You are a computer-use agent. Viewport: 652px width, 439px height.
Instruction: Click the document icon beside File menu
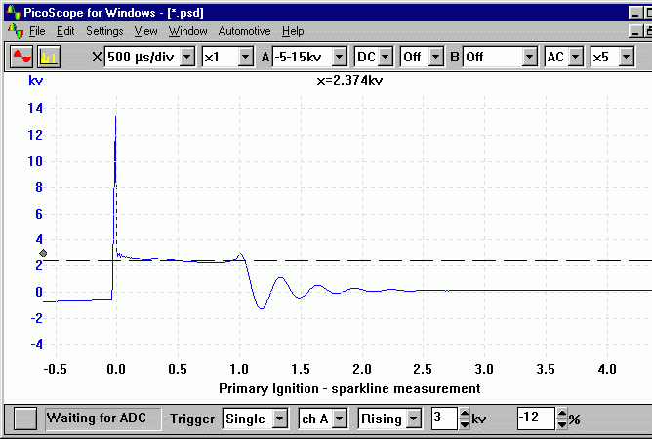[16, 31]
